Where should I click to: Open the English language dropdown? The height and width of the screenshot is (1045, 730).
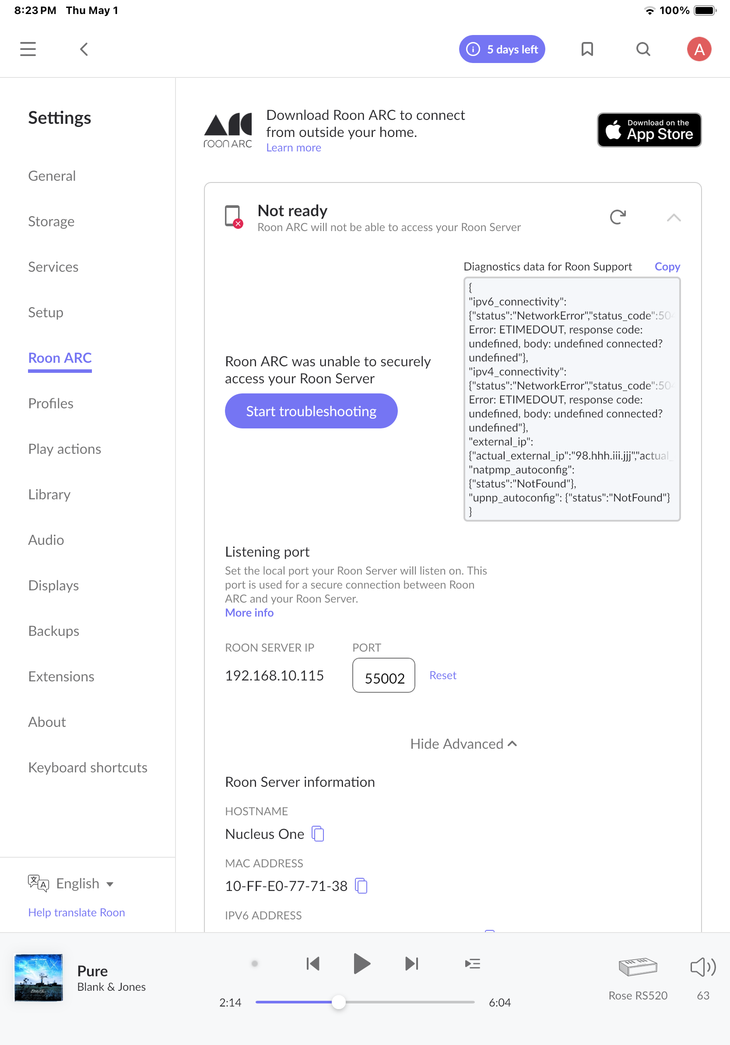84,884
